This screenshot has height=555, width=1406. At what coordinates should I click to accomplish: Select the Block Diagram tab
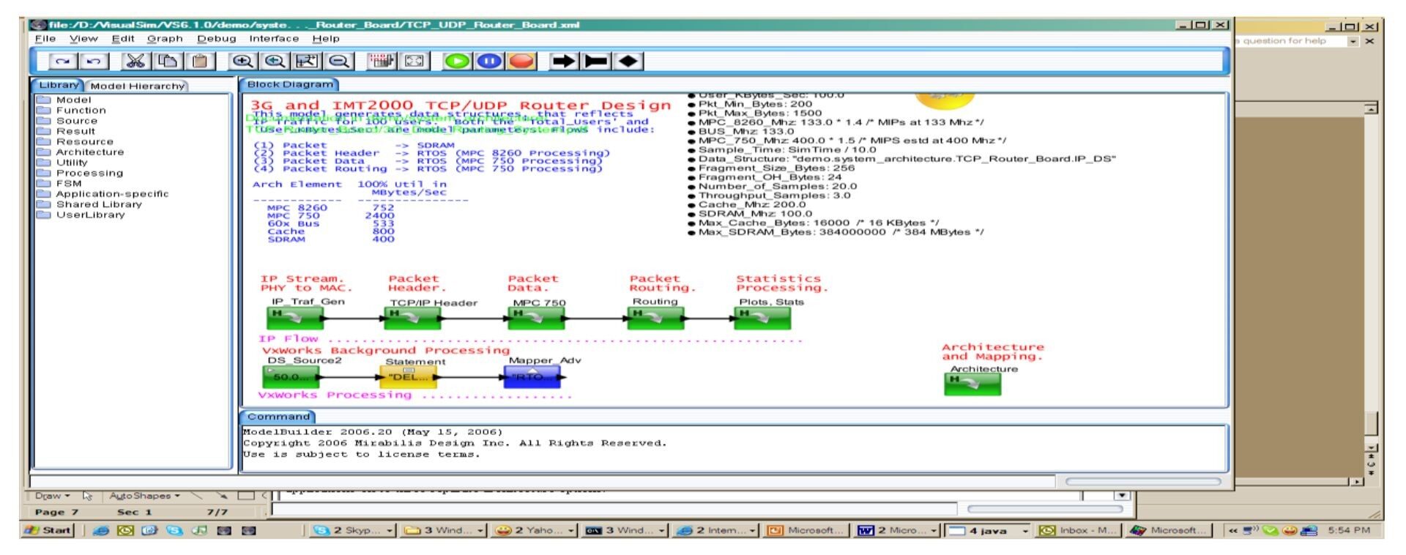pos(290,85)
